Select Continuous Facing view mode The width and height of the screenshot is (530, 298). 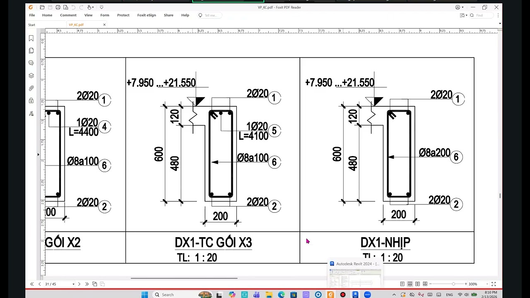tap(425, 284)
